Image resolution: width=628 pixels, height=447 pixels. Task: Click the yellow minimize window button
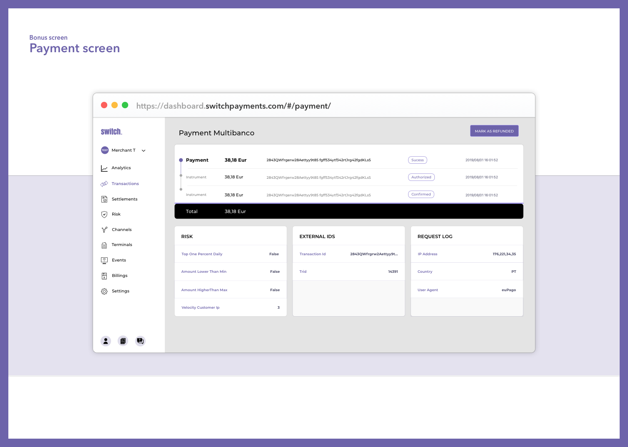(x=115, y=105)
